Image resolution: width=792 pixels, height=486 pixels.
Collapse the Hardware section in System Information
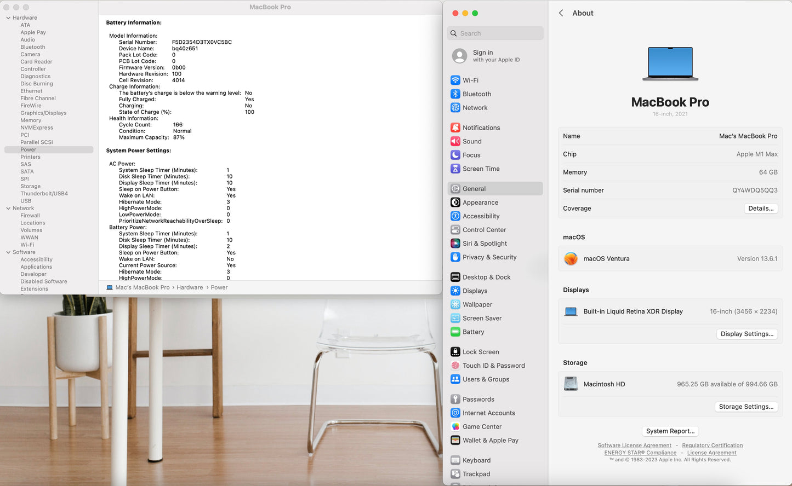8,18
